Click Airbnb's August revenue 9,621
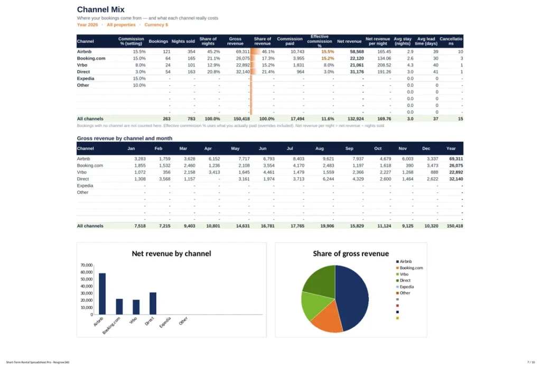Viewport: 541px width, 370px height. click(328, 159)
